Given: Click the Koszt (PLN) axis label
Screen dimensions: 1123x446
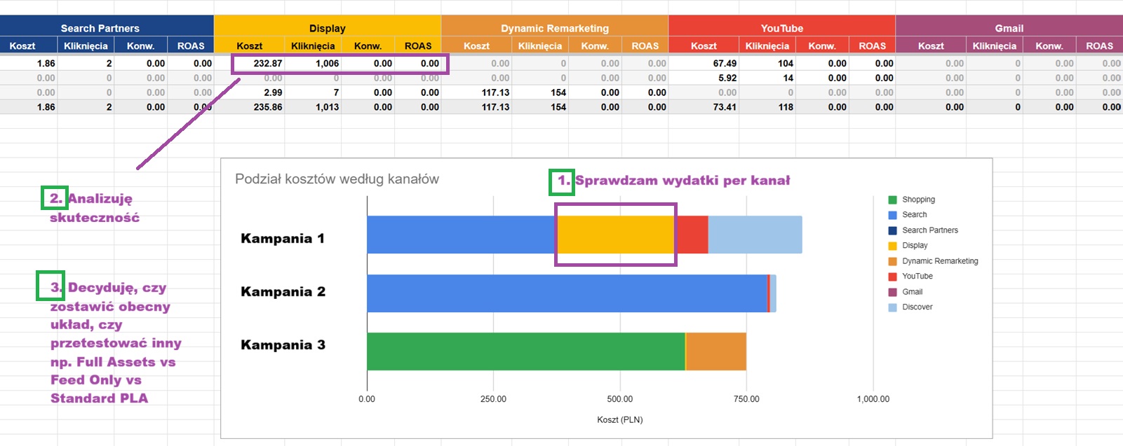Looking at the screenshot, I should 619,419.
